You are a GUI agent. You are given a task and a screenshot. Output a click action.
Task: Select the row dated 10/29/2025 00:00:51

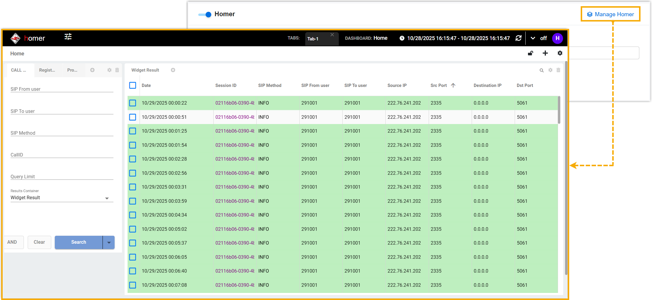coord(133,117)
